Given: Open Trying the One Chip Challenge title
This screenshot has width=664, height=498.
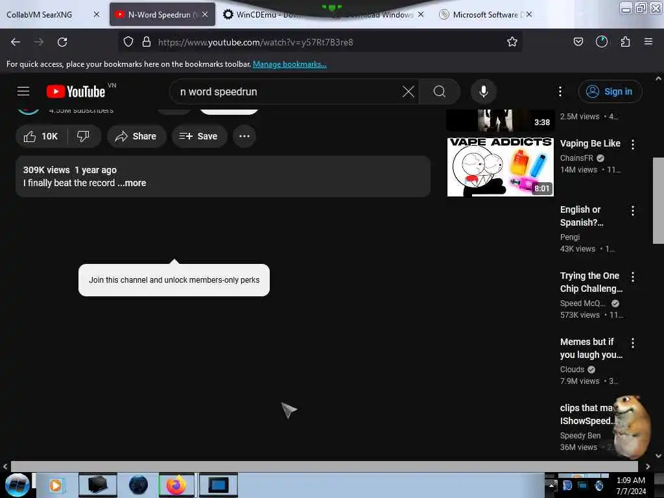Looking at the screenshot, I should [591, 282].
